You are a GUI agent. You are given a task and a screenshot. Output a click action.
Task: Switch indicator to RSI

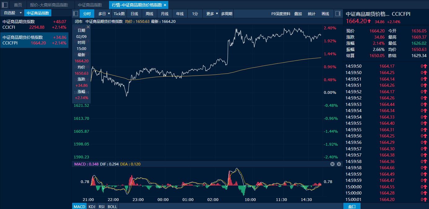pyautogui.click(x=102, y=206)
